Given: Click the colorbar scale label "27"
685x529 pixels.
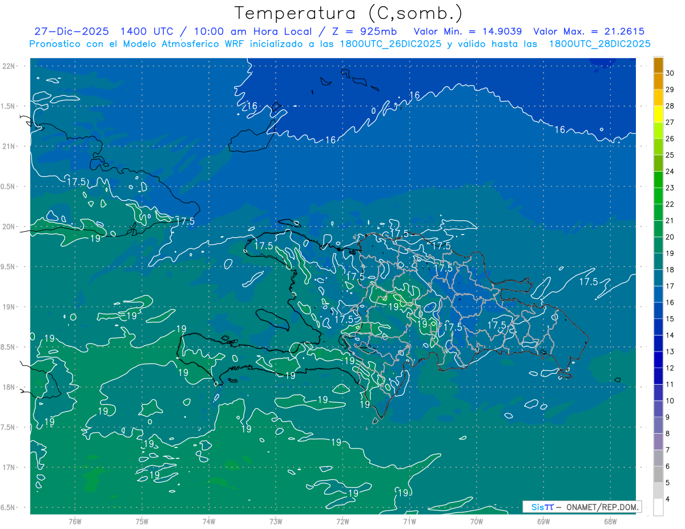Looking at the screenshot, I should click(670, 123).
